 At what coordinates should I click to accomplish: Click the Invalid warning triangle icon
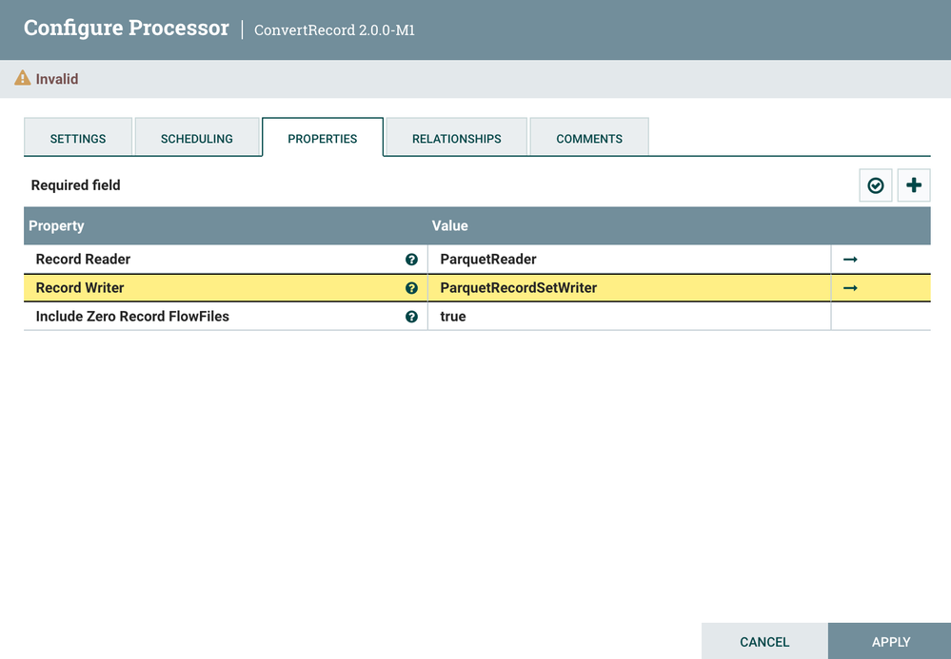pyautogui.click(x=23, y=78)
